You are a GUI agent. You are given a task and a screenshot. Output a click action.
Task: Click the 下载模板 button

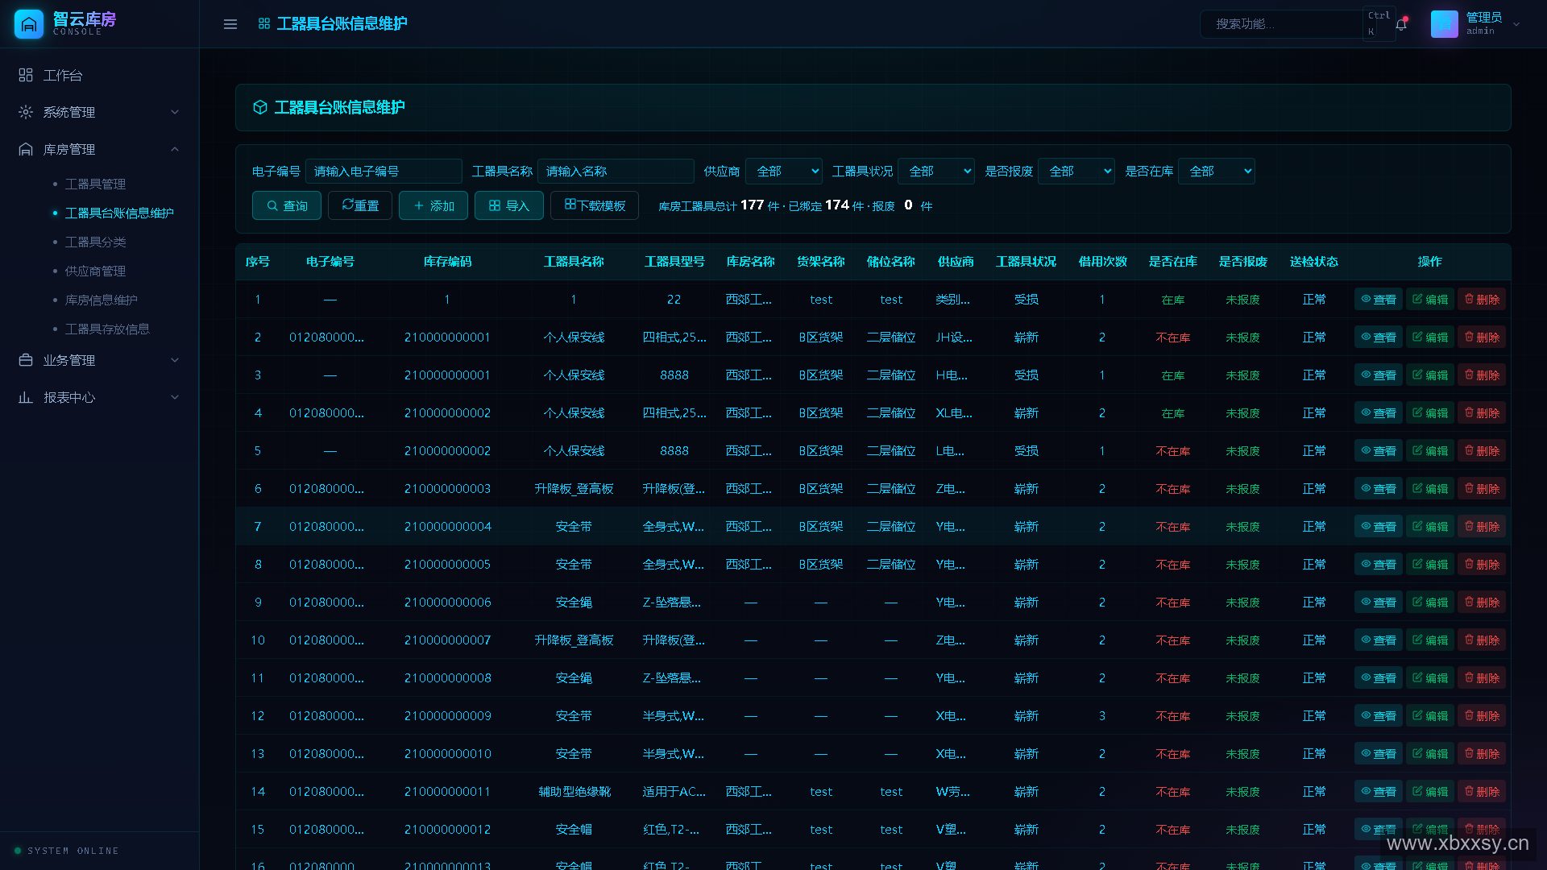[x=595, y=206]
